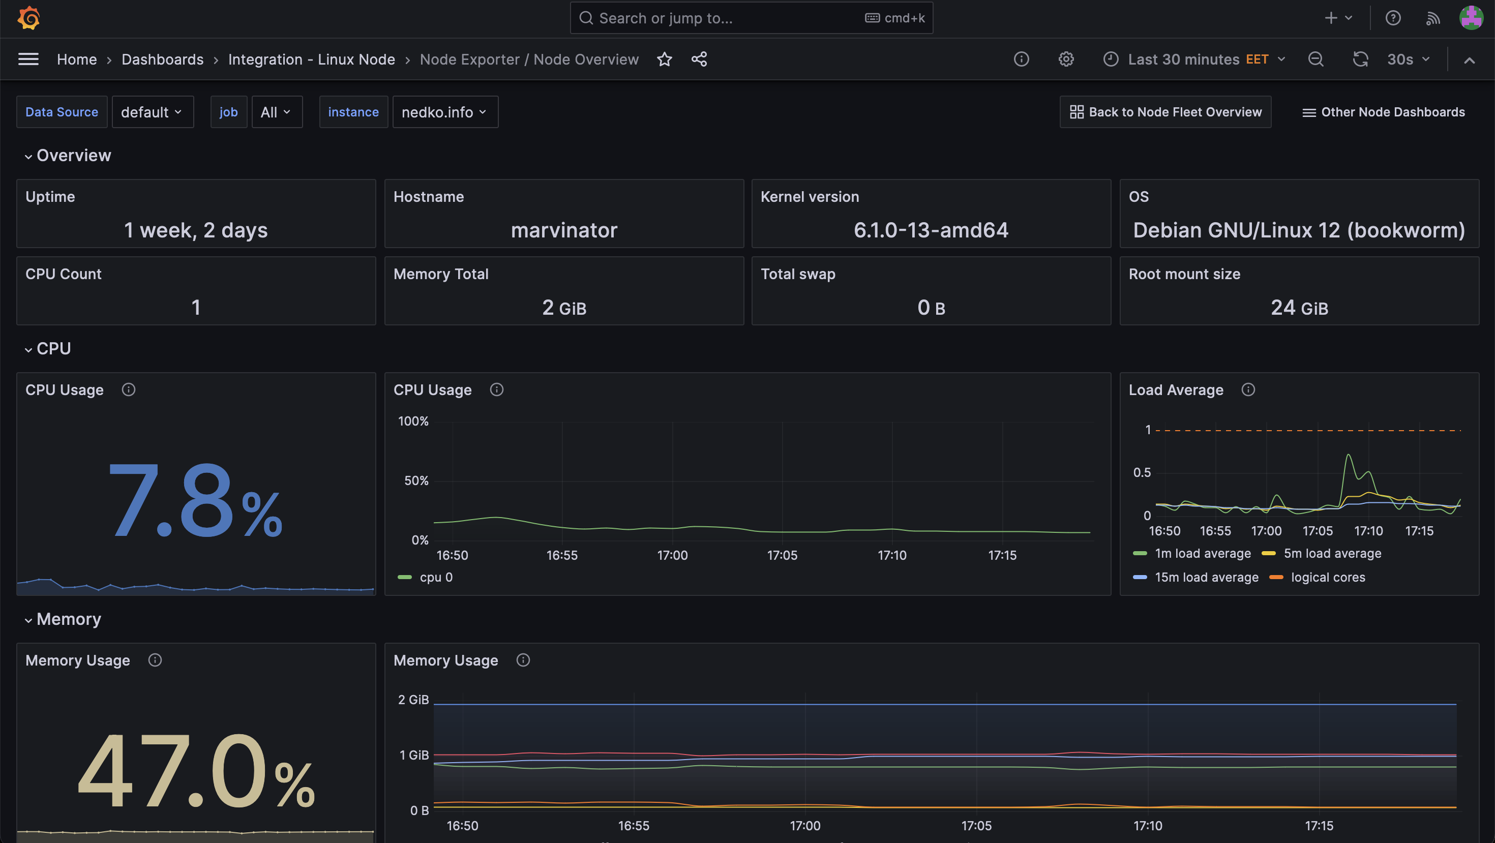Click the yellow 5m load average swatch
Viewport: 1495px width, 843px height.
tap(1269, 554)
